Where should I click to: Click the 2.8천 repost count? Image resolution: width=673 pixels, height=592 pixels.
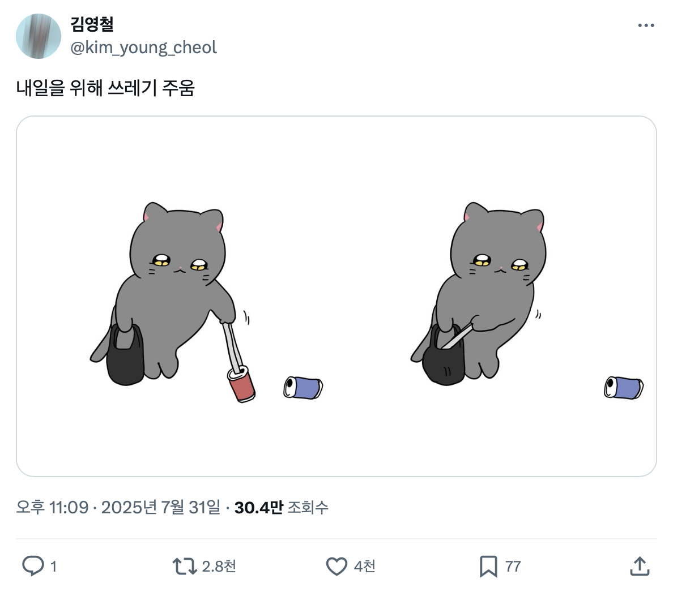218,565
